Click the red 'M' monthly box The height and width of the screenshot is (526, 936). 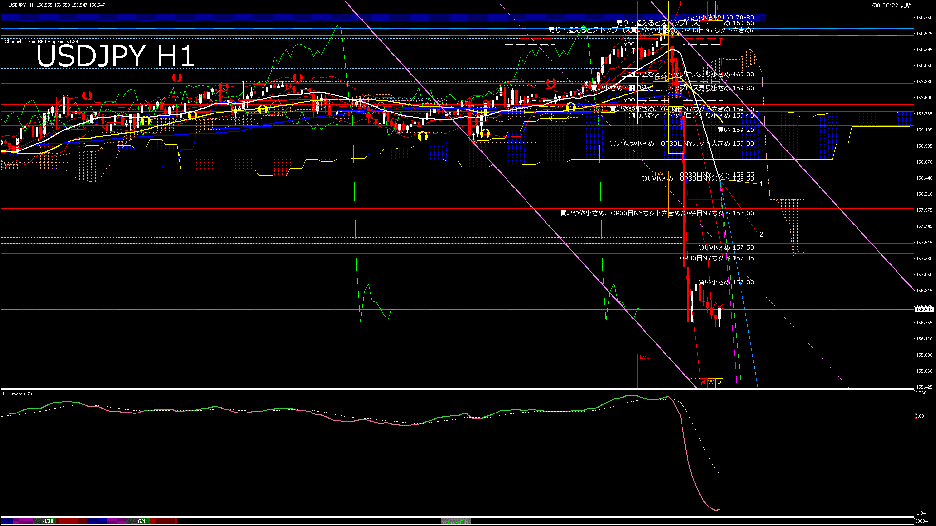[x=702, y=382]
